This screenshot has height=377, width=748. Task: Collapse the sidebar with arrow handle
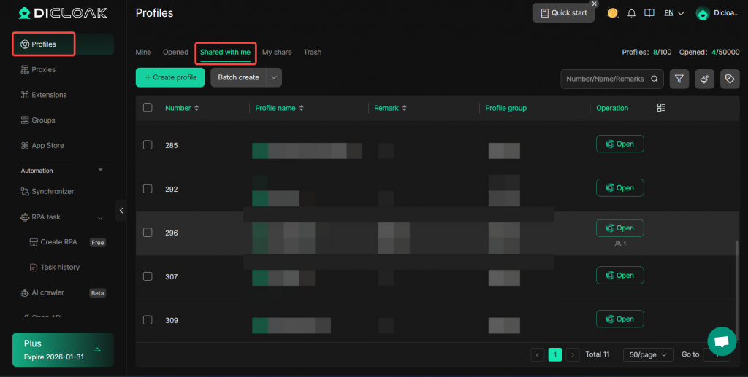[121, 210]
